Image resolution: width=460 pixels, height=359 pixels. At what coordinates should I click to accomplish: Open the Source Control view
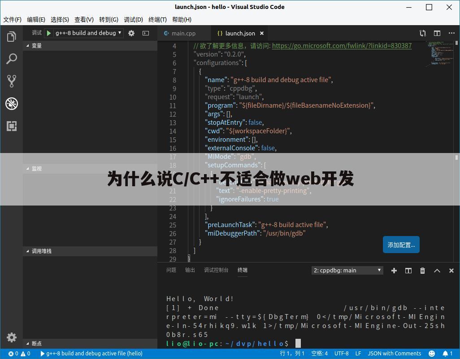pyautogui.click(x=11, y=81)
